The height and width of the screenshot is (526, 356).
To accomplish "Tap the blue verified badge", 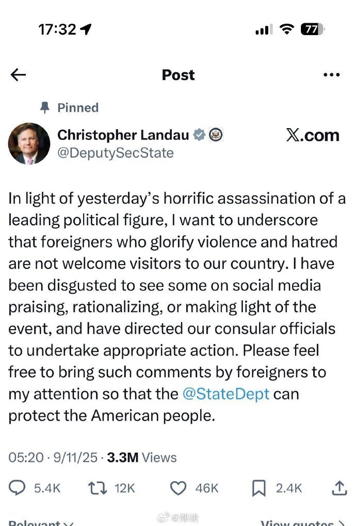I will click(199, 135).
